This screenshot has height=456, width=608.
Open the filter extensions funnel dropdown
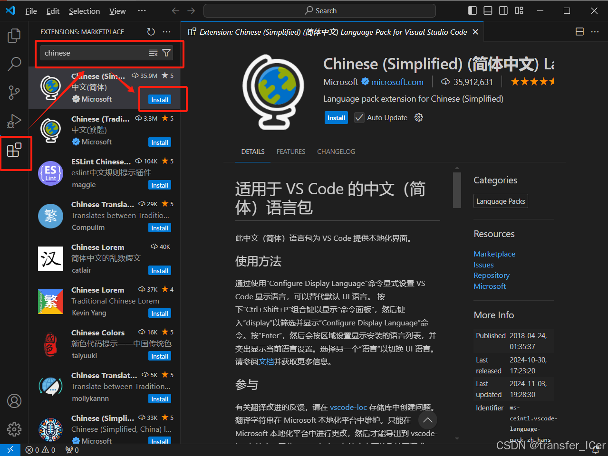pyautogui.click(x=166, y=53)
